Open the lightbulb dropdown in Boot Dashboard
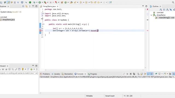The width and height of the screenshot is (175, 98). 25,69
